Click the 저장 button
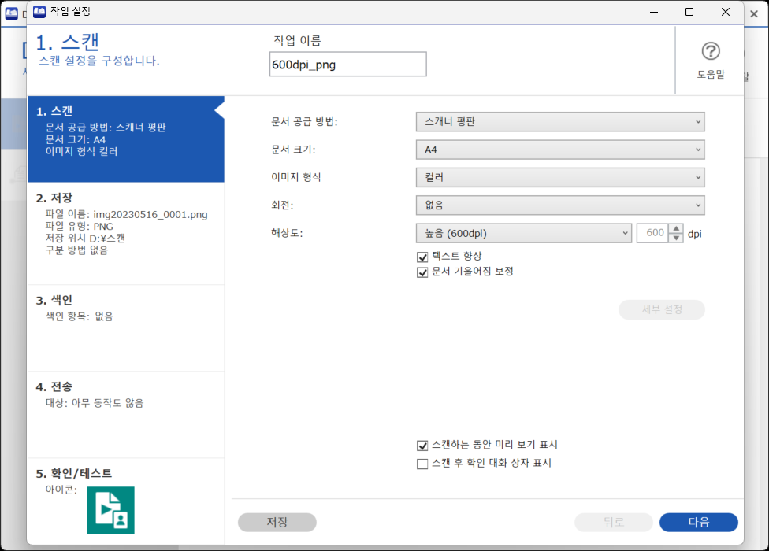Screen dimensions: 769x551 pos(277,522)
